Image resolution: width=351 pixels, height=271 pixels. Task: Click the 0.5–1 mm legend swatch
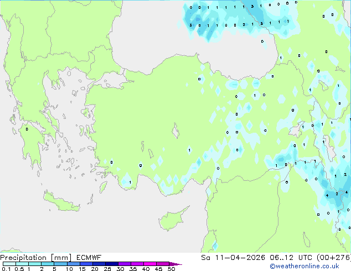pos(22,264)
